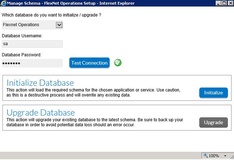This screenshot has width=234, height=160.
Task: Click the 'Which database do you want' question text
Action: point(52,15)
